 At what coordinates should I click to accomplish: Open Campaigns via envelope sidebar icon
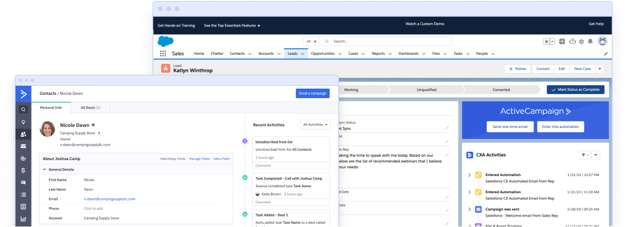click(x=23, y=146)
